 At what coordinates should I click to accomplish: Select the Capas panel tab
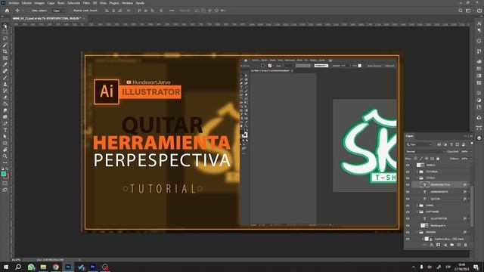[x=410, y=136]
